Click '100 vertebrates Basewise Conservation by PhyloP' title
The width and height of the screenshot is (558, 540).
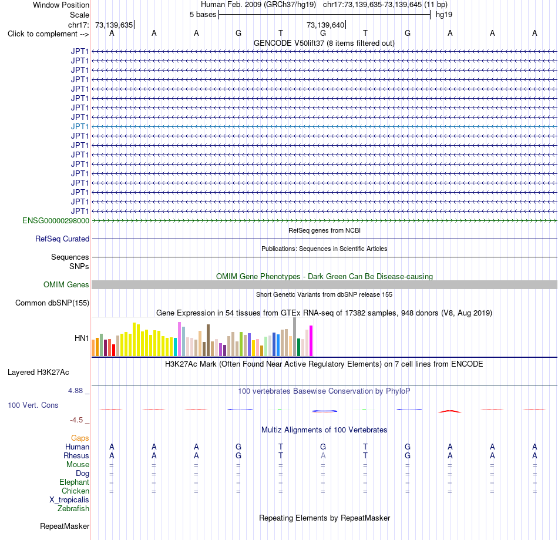click(x=324, y=391)
